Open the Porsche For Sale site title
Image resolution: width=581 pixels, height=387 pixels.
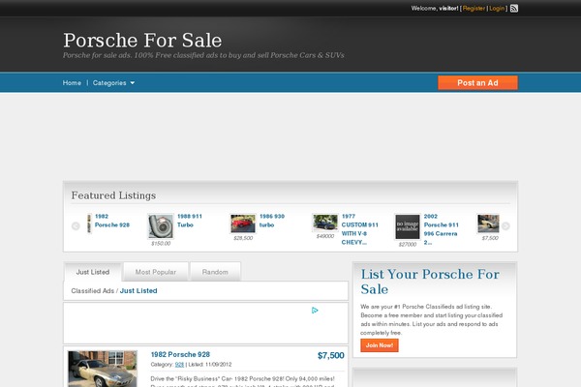pos(142,40)
